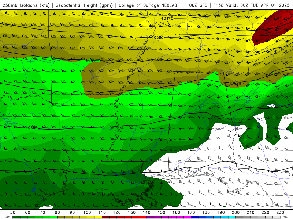The image size is (293, 219).
Task: Click the 170 value on the color scale
Action: 191,212
